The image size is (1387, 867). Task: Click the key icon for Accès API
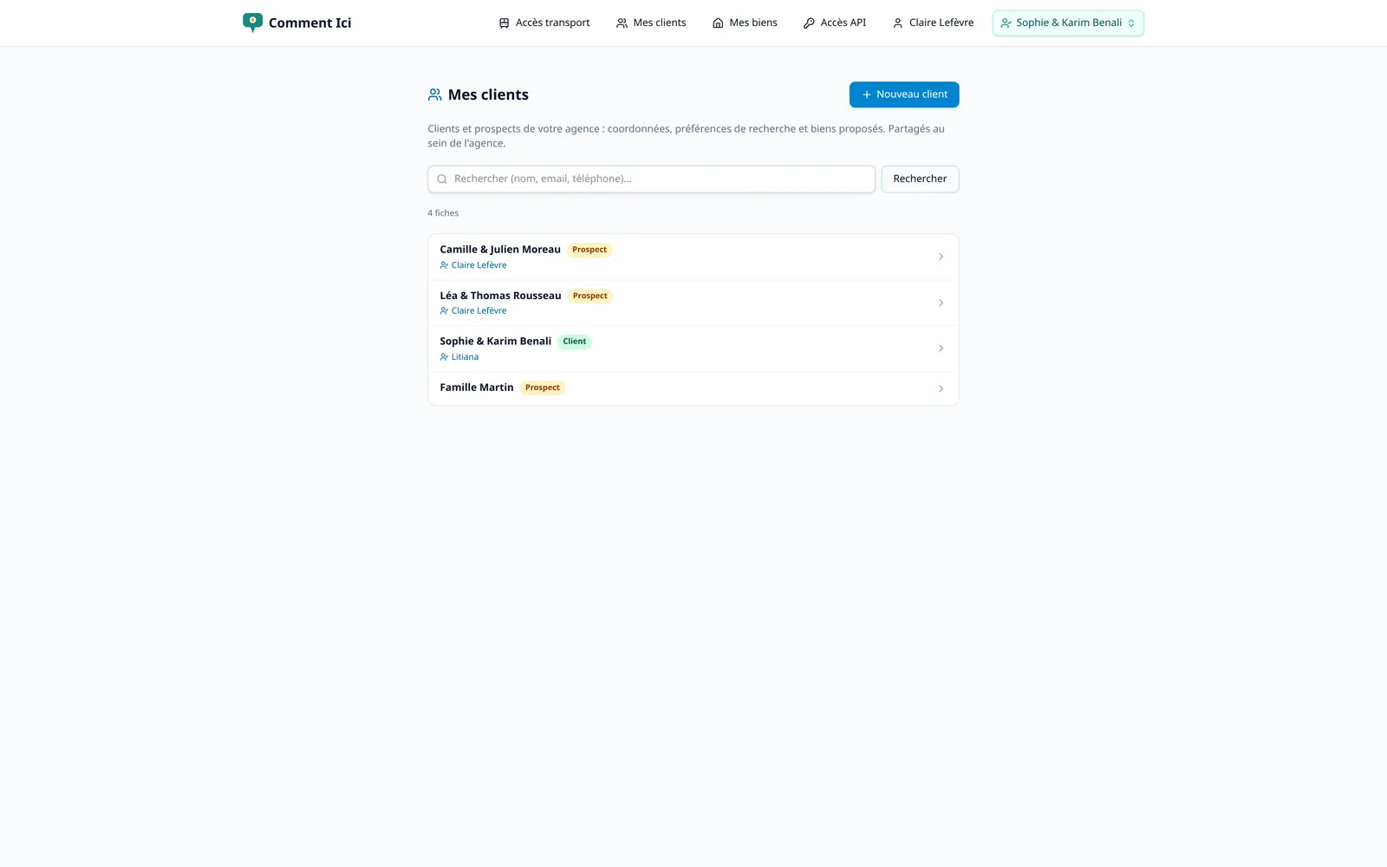point(809,23)
